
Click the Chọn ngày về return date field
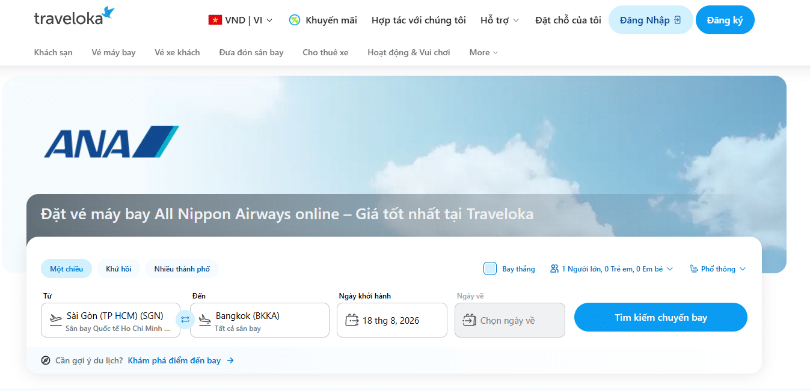510,320
